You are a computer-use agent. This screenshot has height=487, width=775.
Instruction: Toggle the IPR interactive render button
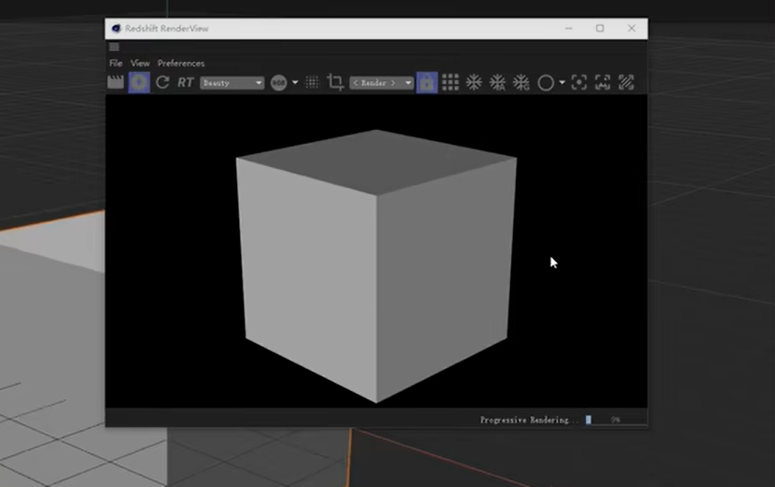[x=138, y=82]
